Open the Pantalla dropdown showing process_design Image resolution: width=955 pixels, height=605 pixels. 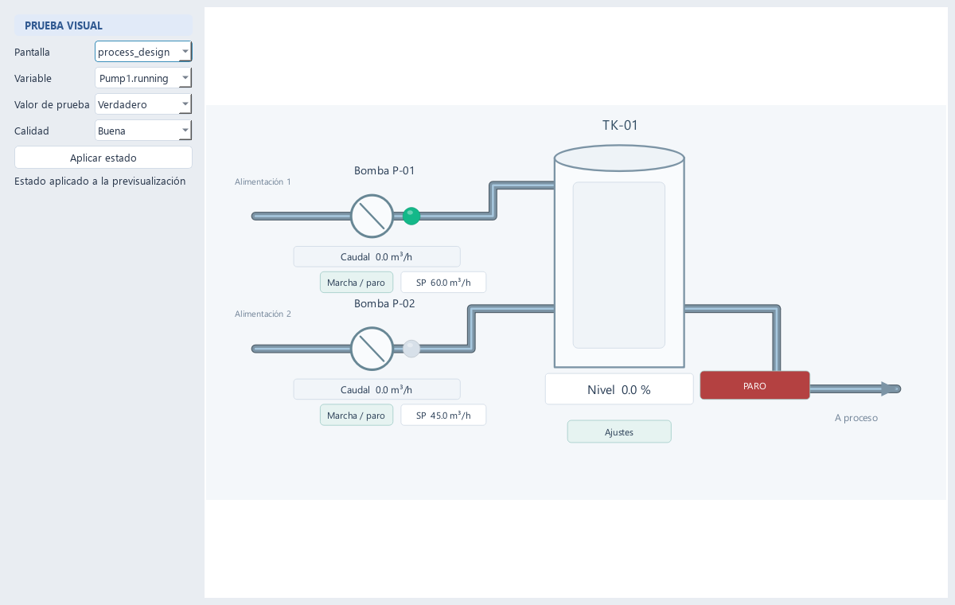(143, 52)
